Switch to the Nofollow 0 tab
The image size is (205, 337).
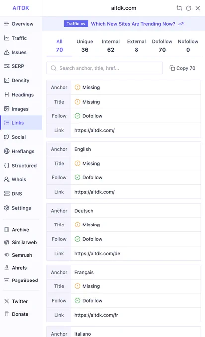tap(188, 46)
